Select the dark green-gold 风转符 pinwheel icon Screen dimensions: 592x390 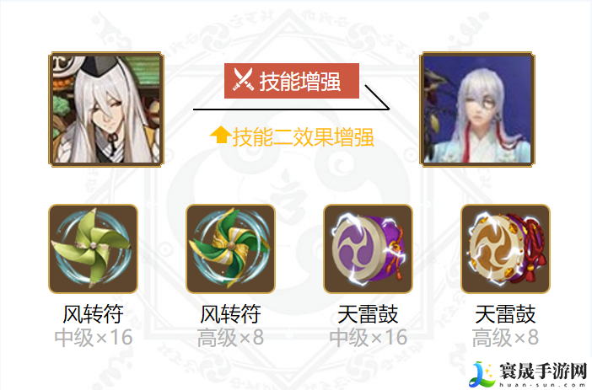pos(231,248)
